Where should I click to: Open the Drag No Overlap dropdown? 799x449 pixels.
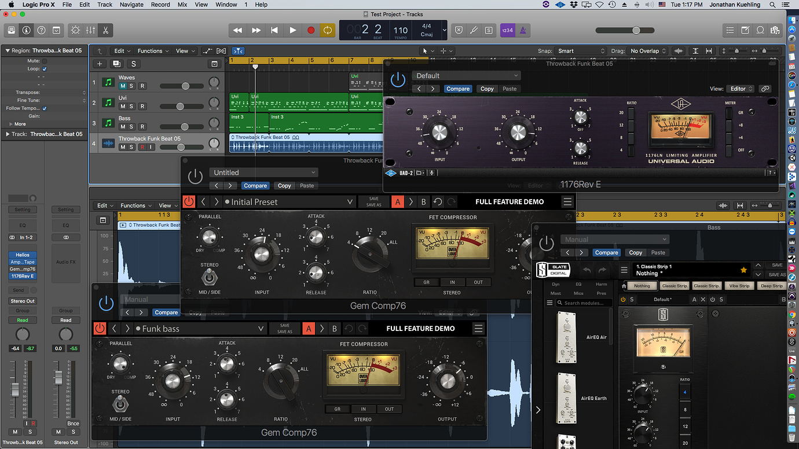[647, 51]
